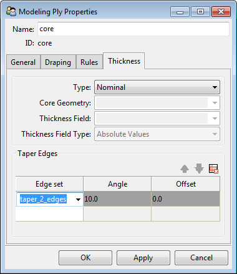Screen dimensions: 237x274
Task: Click the Angle column header
Action: point(117,184)
